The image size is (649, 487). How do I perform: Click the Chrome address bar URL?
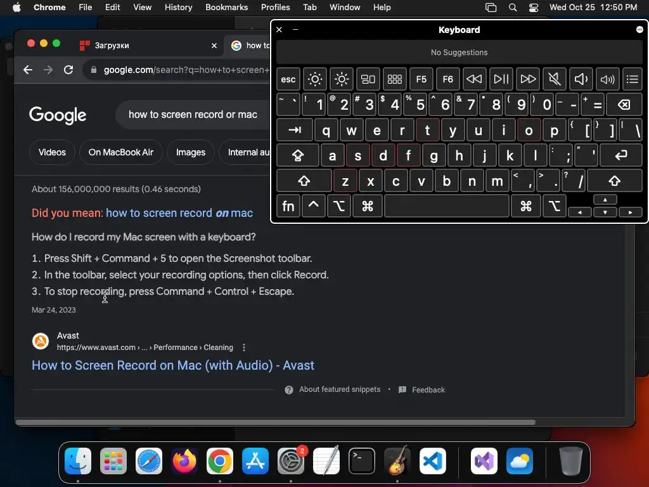[x=186, y=70]
